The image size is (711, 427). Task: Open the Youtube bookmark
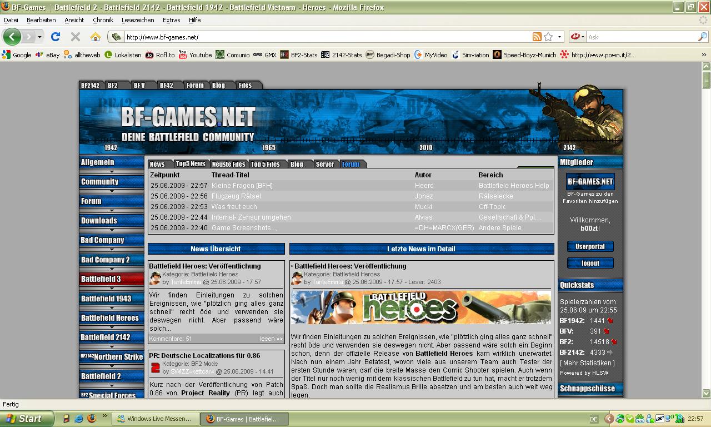195,54
